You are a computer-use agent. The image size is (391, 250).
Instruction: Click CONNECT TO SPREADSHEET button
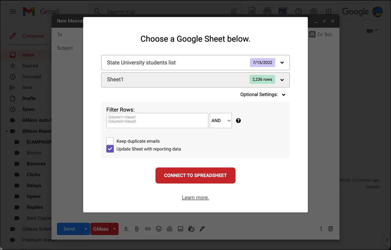click(195, 175)
